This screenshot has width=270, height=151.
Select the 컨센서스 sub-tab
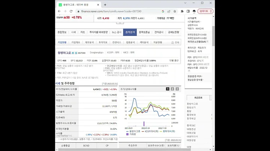117,42
